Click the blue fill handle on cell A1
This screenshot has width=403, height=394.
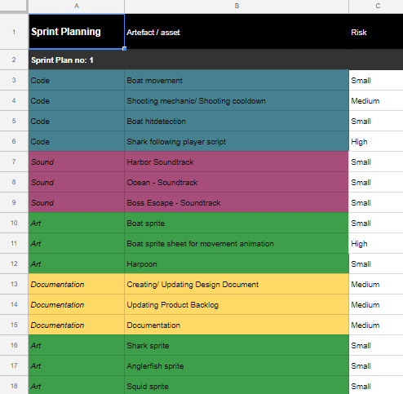coord(124,49)
